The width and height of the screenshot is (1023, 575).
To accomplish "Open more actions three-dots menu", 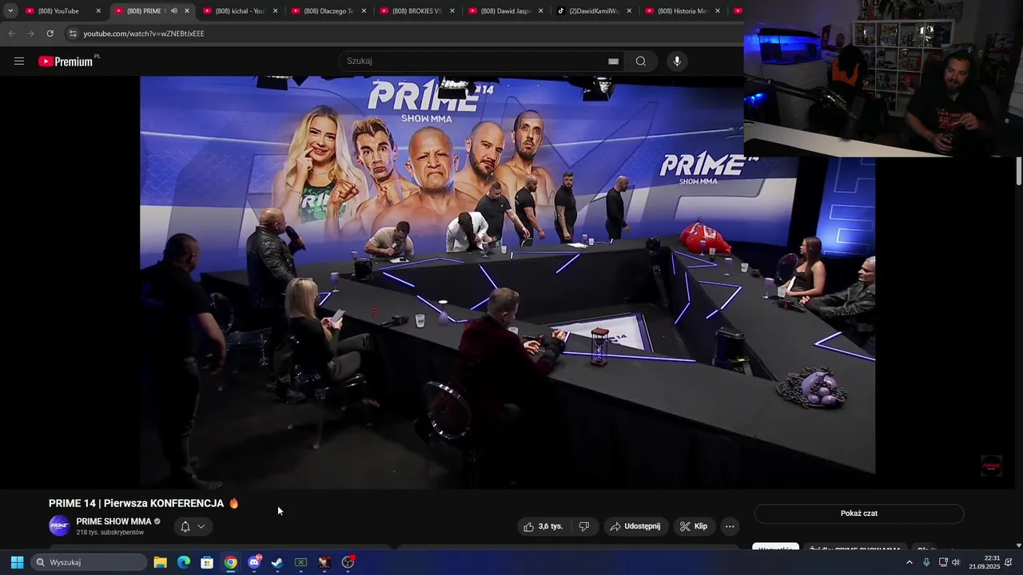I will point(730,526).
